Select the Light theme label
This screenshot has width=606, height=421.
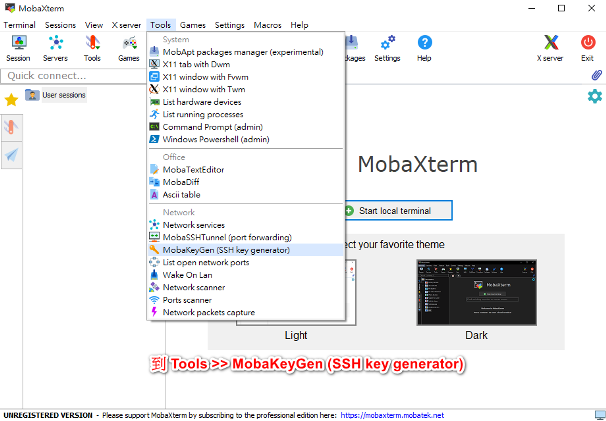[x=296, y=335]
